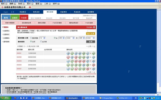161x100 pixels.
Task: Select the 全部 draw type radio
Action: tap(31, 42)
